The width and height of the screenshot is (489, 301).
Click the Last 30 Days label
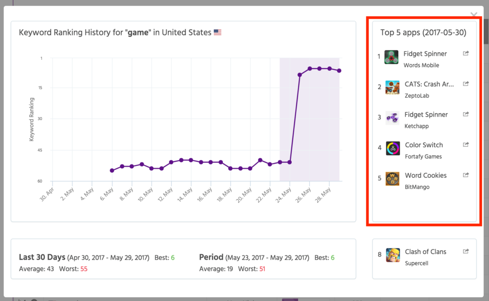tap(42, 257)
